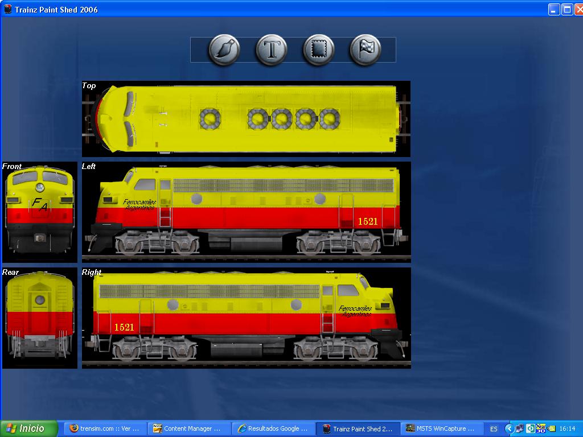Select the Front view thumbnail

click(39, 211)
